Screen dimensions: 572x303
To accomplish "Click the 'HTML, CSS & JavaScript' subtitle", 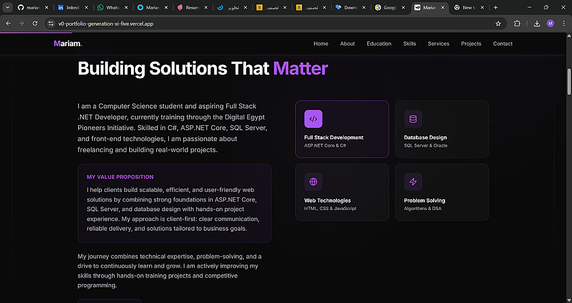I will 330,209.
